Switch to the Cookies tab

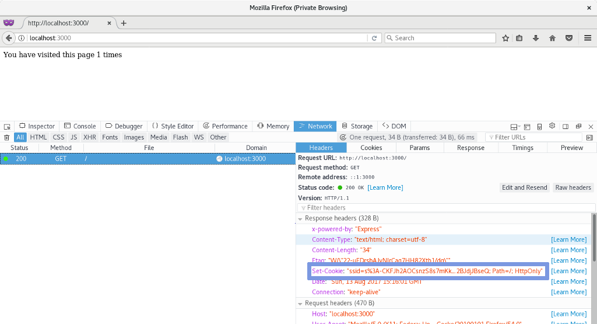(x=371, y=148)
